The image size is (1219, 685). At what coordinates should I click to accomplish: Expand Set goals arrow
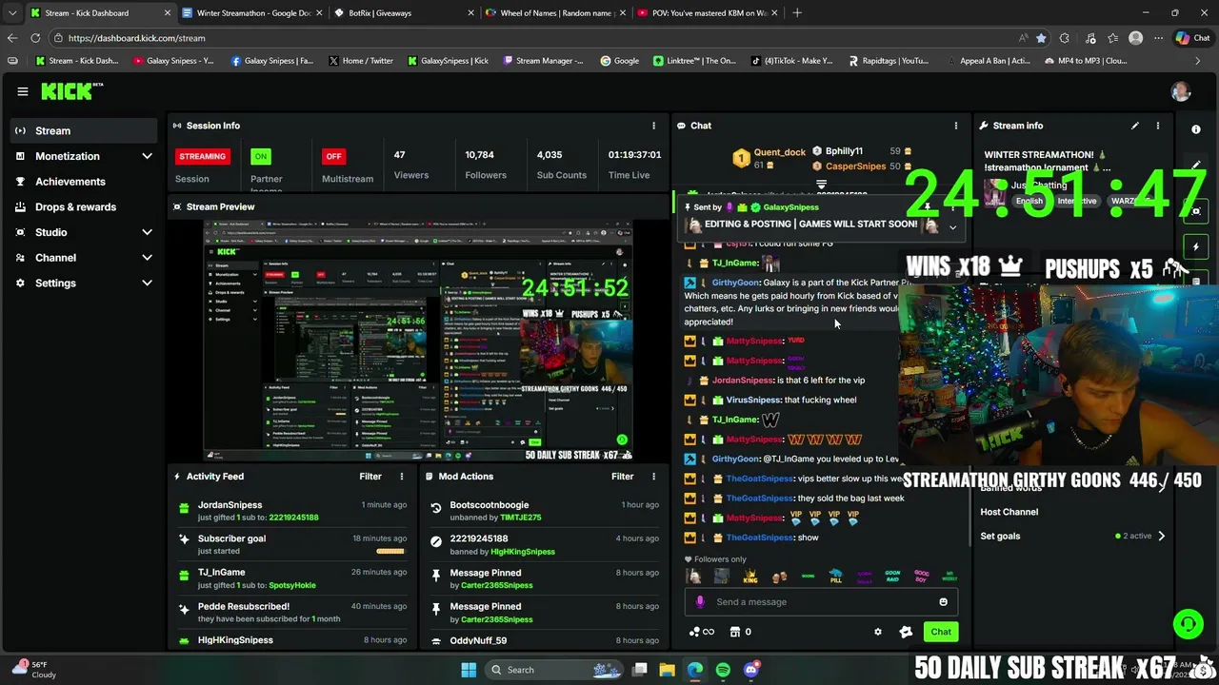point(1161,536)
